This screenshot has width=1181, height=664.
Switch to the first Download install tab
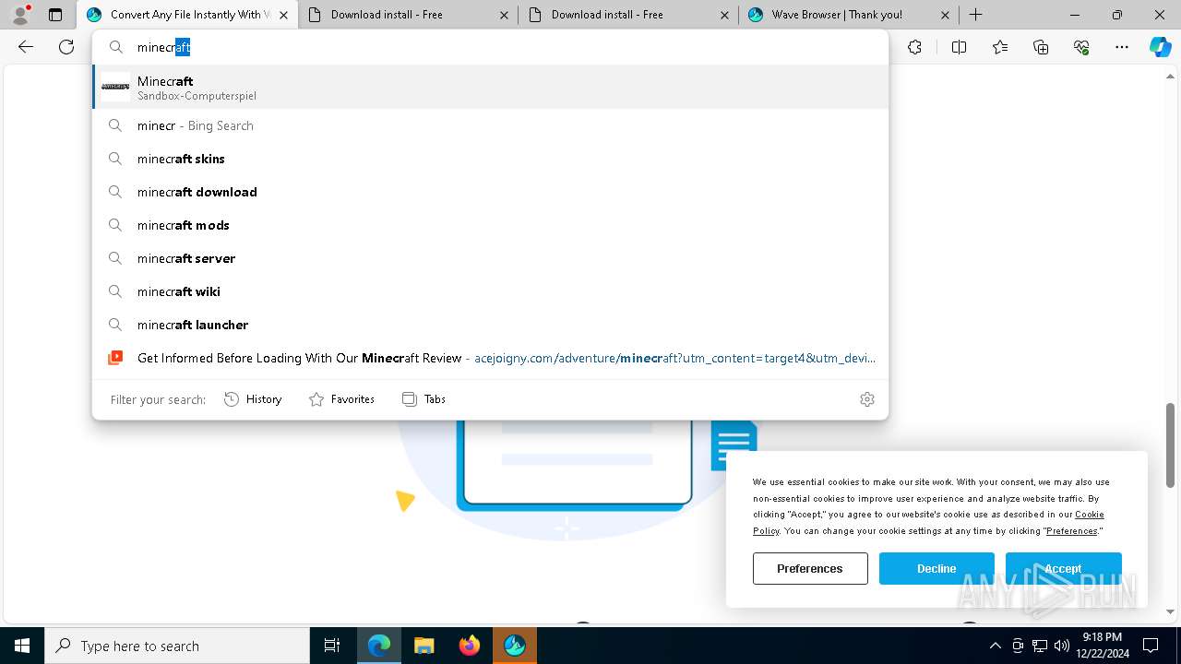click(408, 15)
